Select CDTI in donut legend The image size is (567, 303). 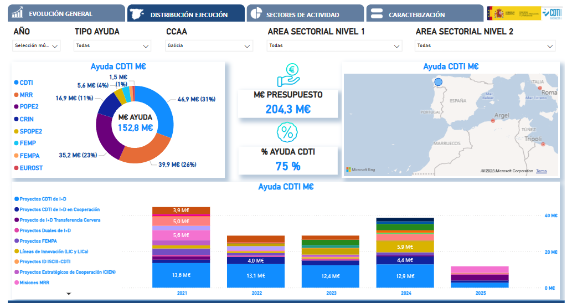point(23,83)
